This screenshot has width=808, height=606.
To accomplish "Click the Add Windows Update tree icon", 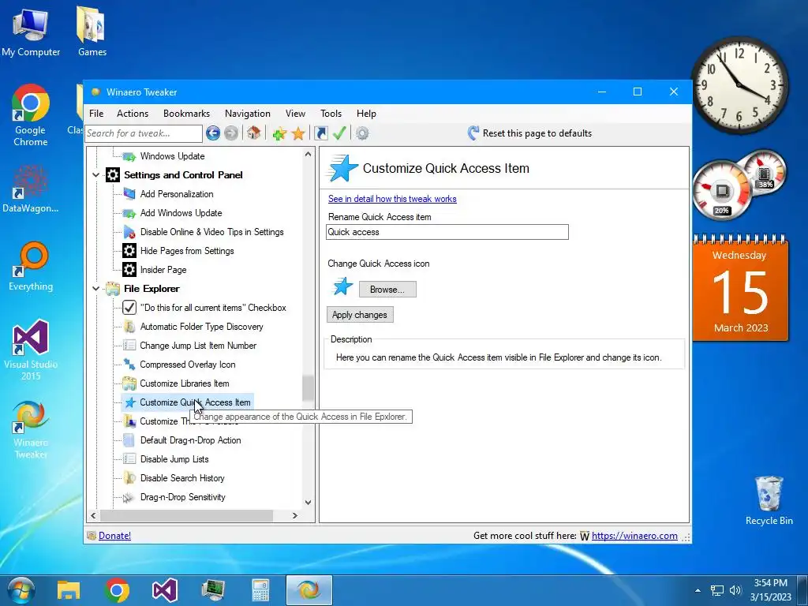I will pos(129,213).
